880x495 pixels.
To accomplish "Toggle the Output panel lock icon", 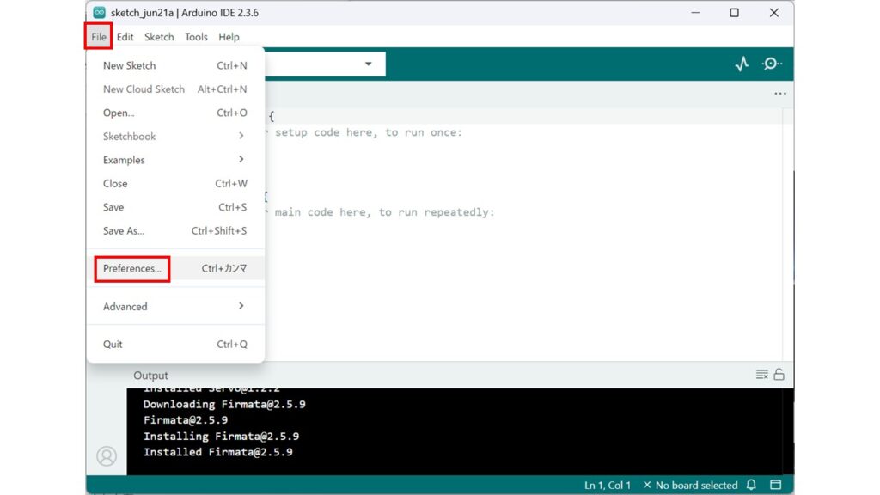I will click(x=779, y=375).
